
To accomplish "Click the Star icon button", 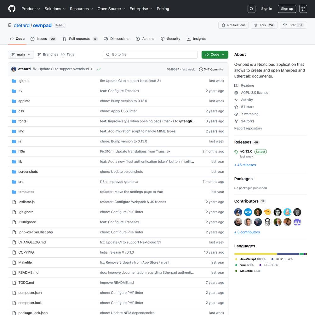I will click(285, 25).
